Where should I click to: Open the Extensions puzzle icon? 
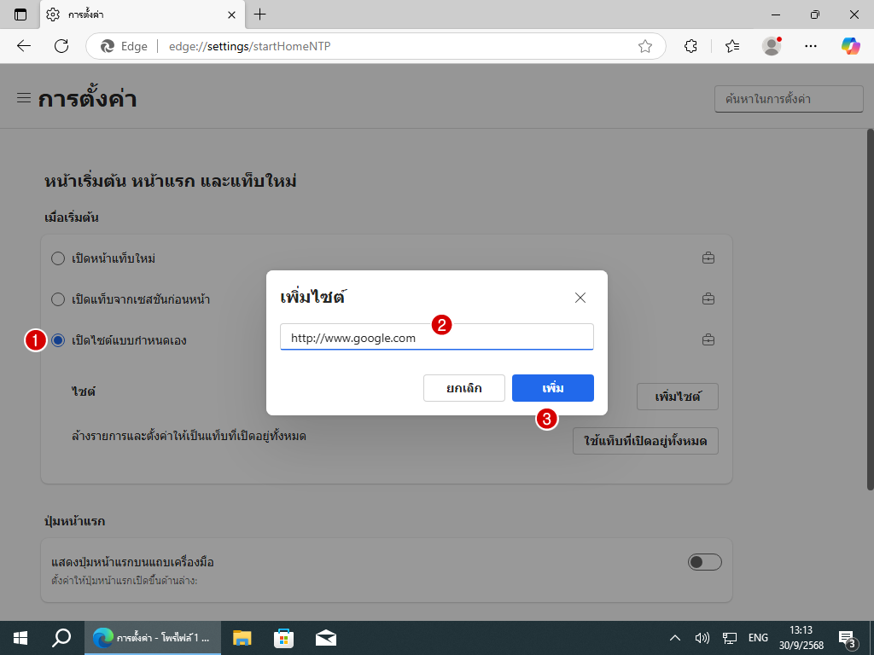tap(691, 46)
